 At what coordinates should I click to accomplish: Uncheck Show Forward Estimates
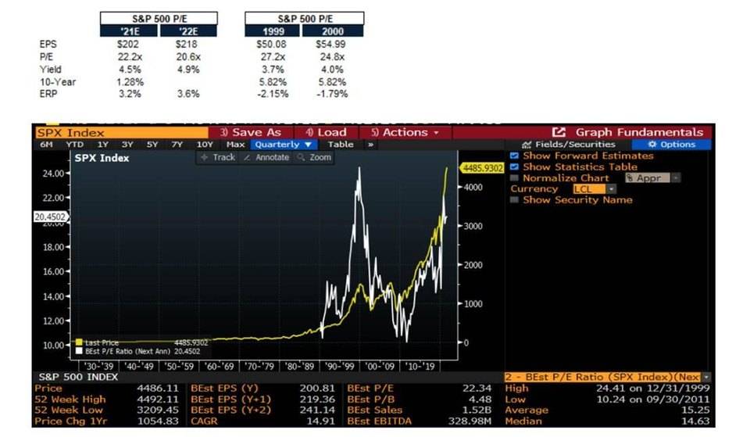514,156
